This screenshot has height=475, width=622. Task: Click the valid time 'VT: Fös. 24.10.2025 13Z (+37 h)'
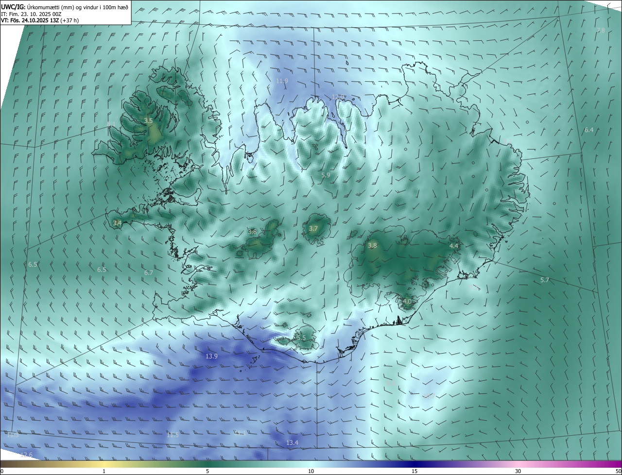[x=40, y=20]
